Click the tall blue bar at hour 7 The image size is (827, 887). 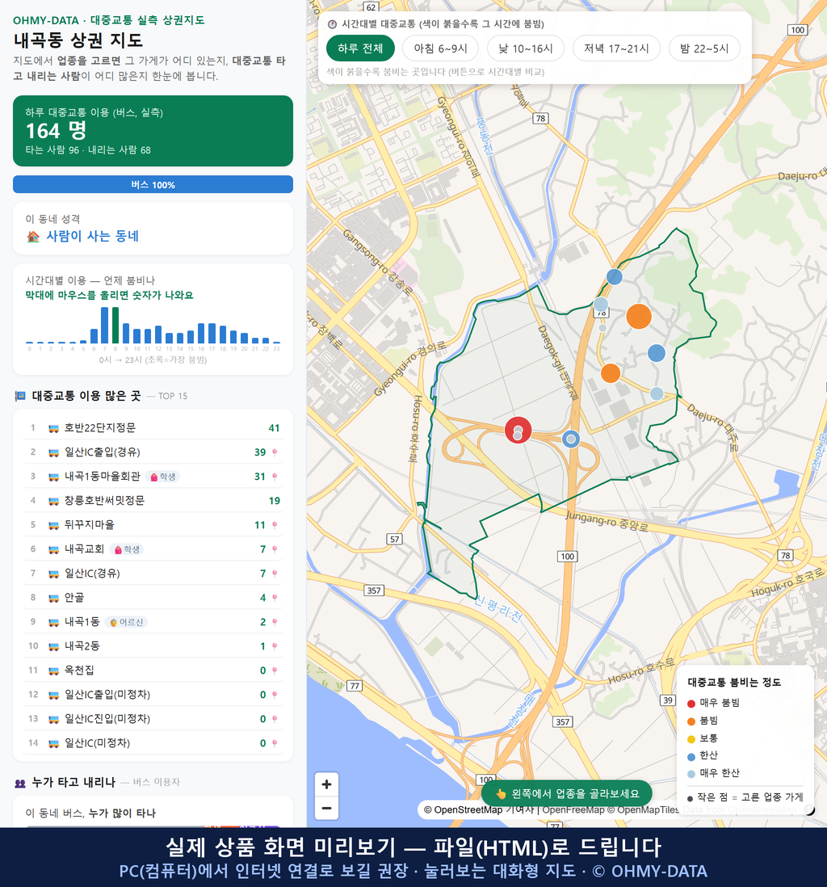point(105,326)
